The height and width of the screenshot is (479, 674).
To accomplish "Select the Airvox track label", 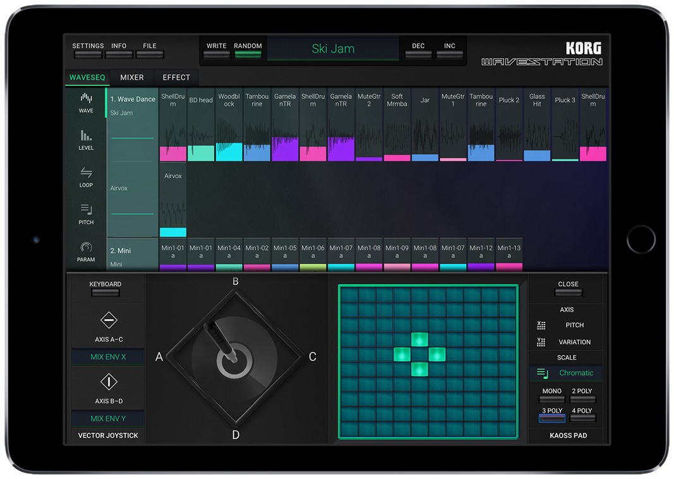I will point(119,188).
